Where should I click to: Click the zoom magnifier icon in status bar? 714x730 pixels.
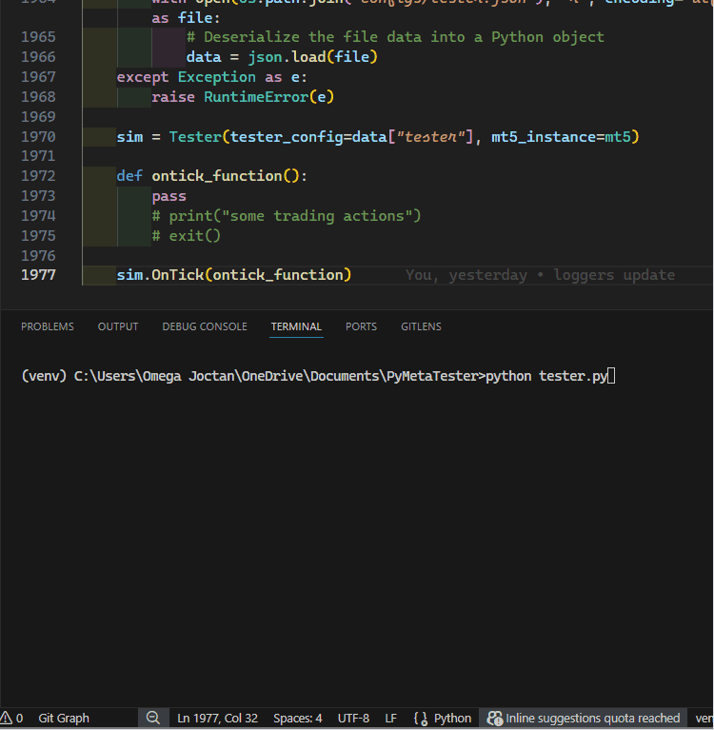tap(152, 718)
